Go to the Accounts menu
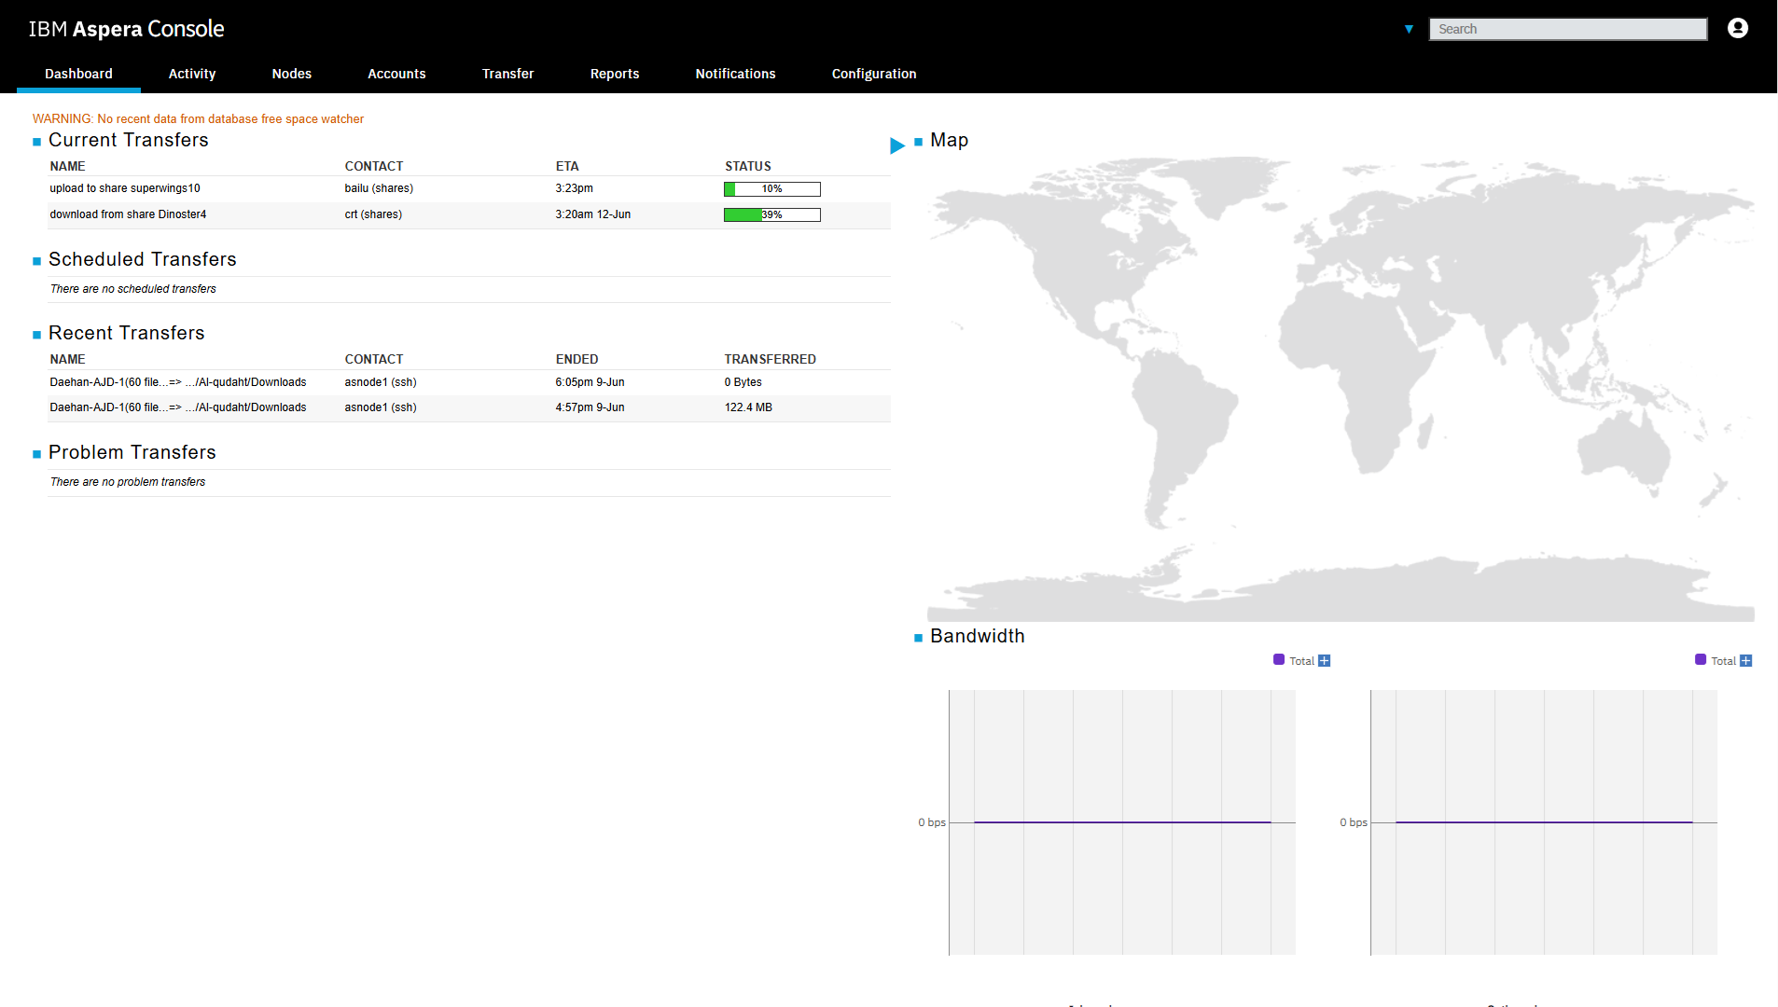Screen dimensions: 1778x1007 point(396,74)
